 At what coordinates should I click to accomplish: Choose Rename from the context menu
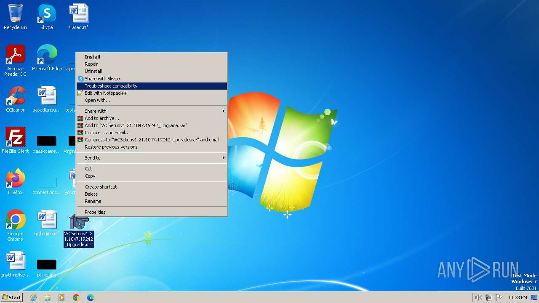coord(152,201)
